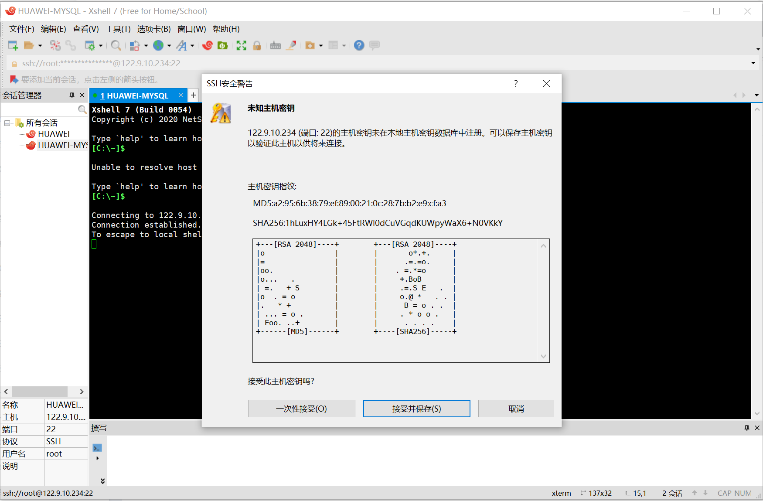This screenshot has height=501, width=763.
Task: Click the compose pane terminal icon
Action: pos(97,448)
